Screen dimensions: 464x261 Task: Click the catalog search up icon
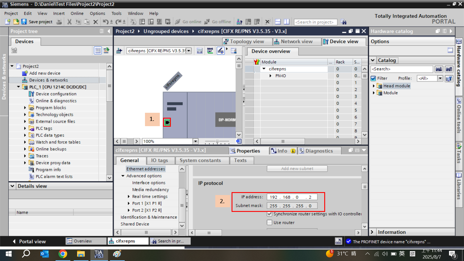[x=449, y=69]
